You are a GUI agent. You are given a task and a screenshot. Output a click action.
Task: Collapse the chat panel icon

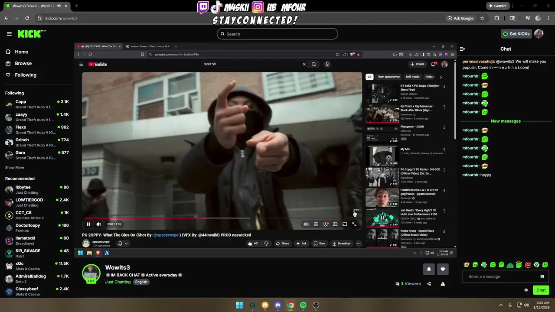tap(462, 49)
